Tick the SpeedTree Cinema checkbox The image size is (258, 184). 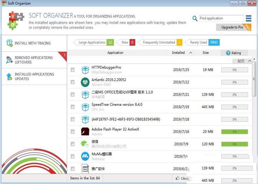click(x=73, y=107)
